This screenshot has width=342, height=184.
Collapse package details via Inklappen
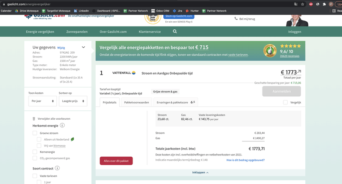click(x=200, y=172)
